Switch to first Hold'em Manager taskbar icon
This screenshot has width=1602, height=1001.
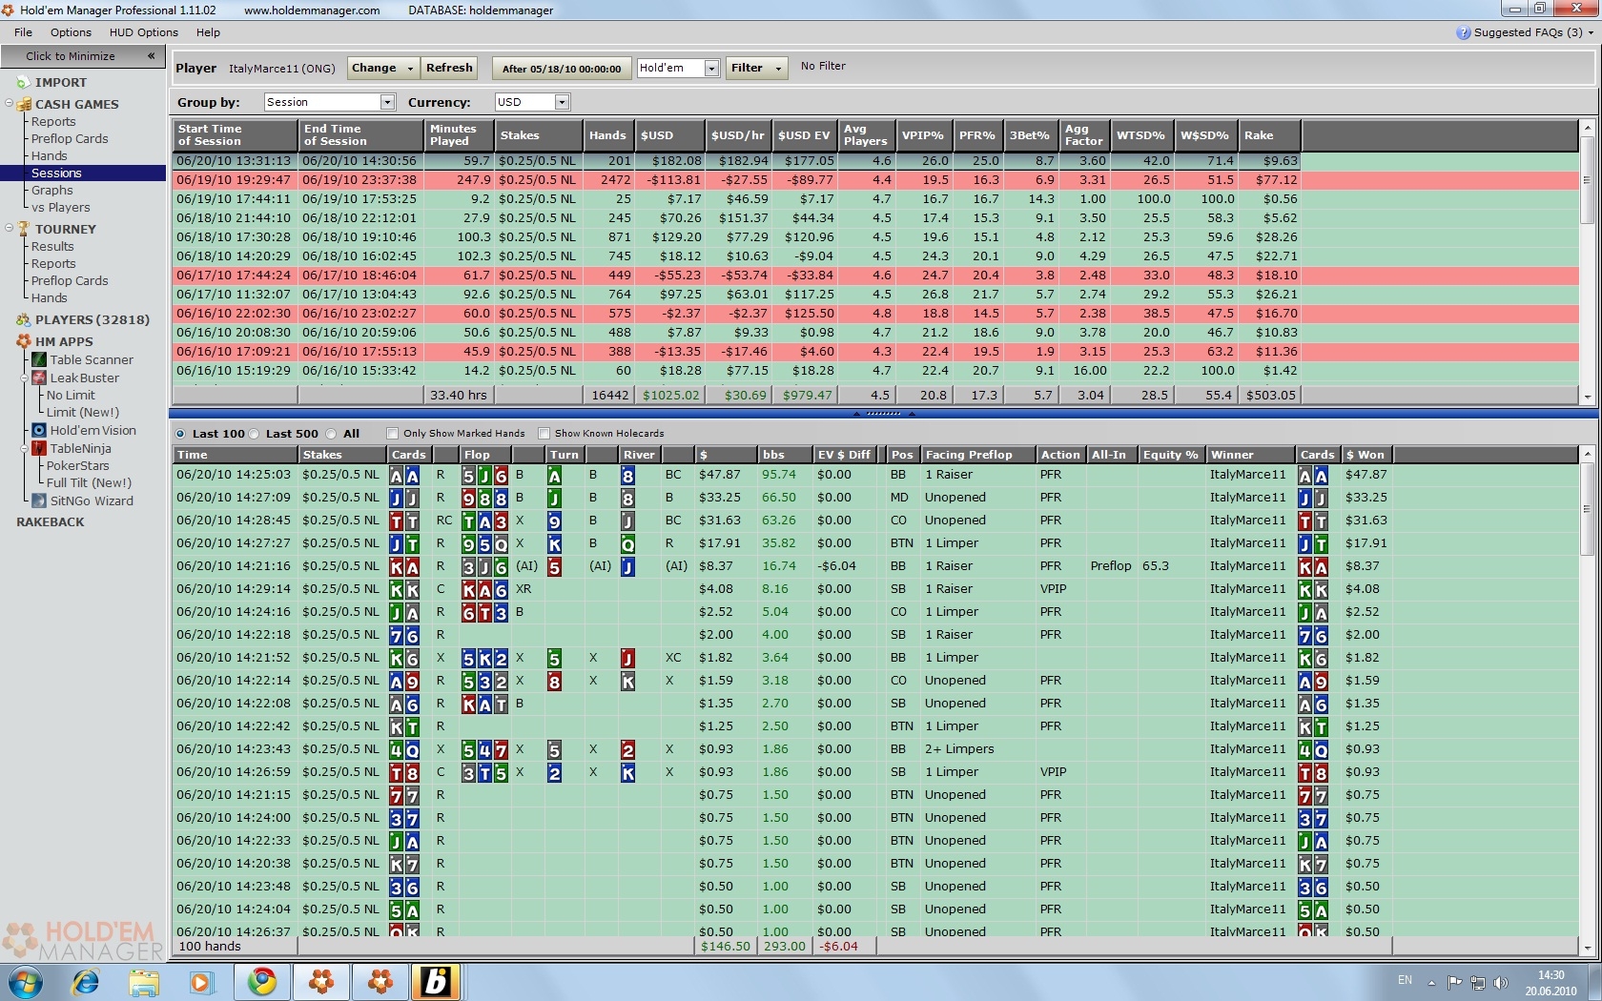click(321, 982)
